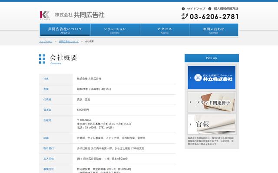Open the 個人情報保護方針 link

[226, 9]
